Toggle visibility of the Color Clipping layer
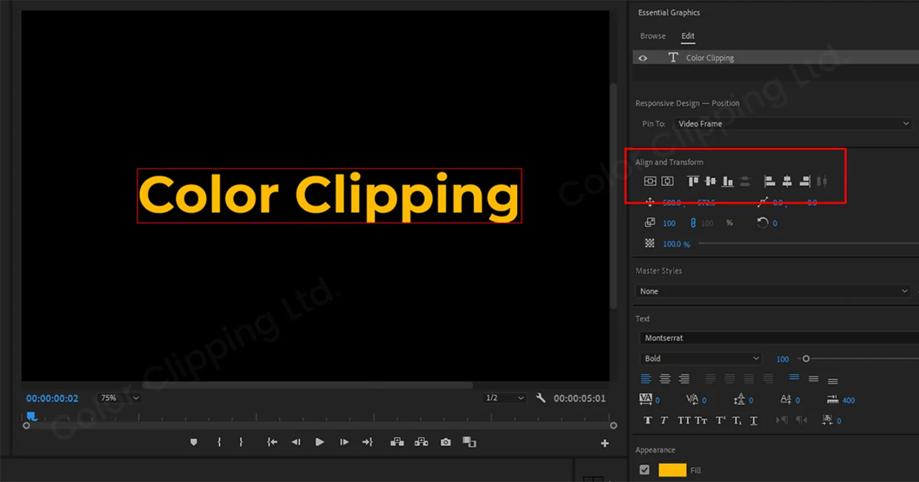The width and height of the screenshot is (919, 482). 643,57
